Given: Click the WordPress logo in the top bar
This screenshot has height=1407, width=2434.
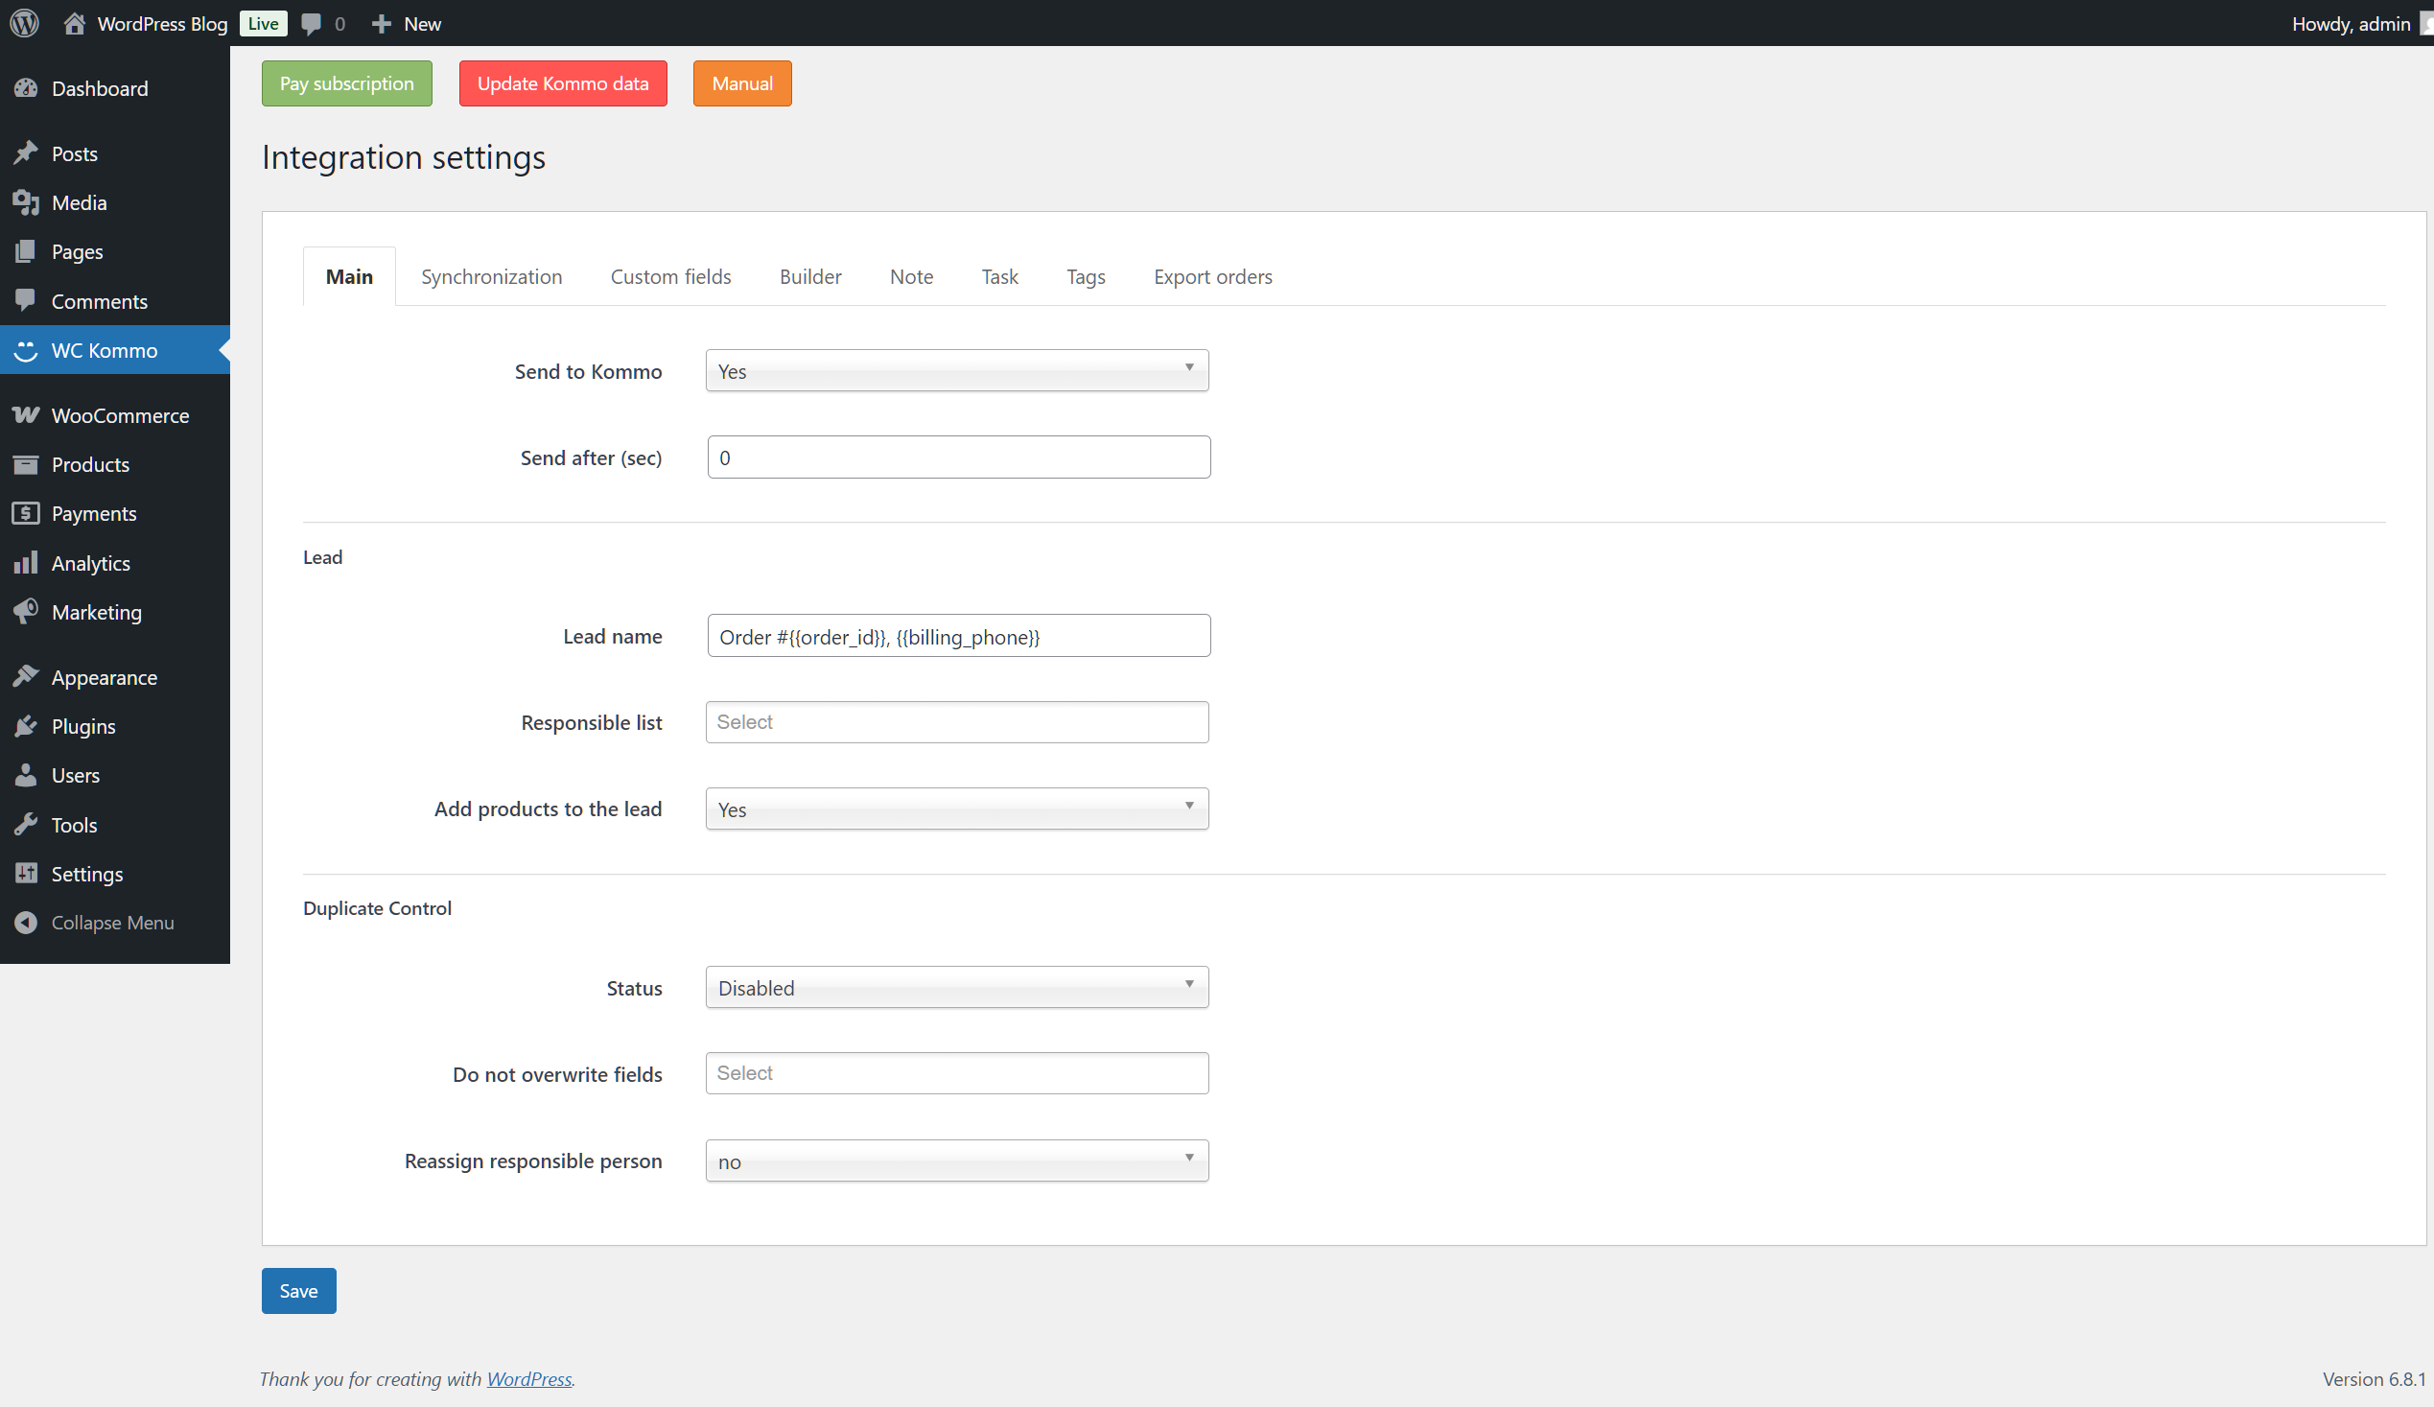Looking at the screenshot, I should (x=23, y=23).
